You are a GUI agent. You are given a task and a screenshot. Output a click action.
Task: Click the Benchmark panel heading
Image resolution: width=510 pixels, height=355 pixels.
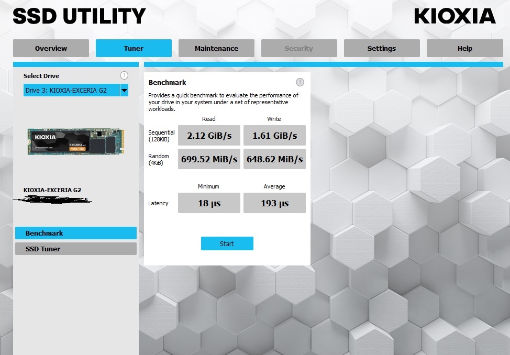point(167,82)
